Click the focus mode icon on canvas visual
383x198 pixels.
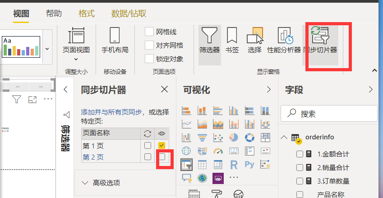(32, 99)
